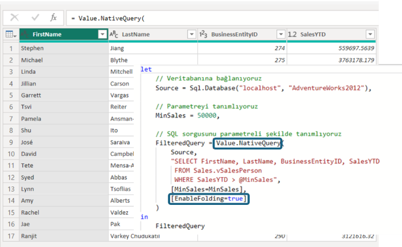Viewport: 402px width, 247px height.
Task: Open the BusinessEntityID column filter dropdown
Action: click(281, 34)
